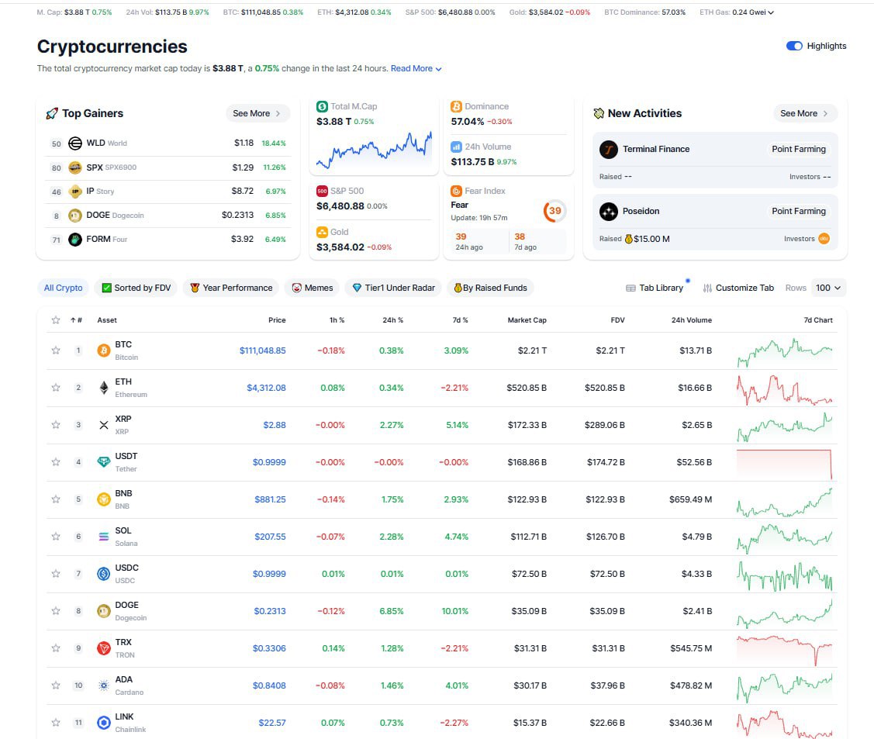Click Terminal Finance Point Farming tag

[x=799, y=149]
